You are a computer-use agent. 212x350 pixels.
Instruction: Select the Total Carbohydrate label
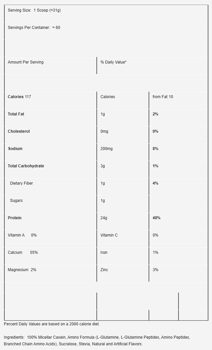coord(26,166)
